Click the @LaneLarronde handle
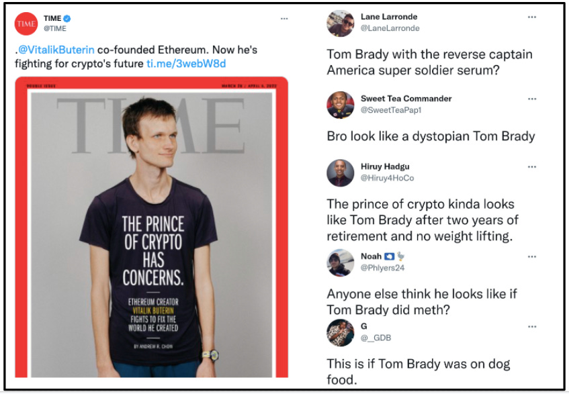Image resolution: width=569 pixels, height=394 pixels. point(390,28)
